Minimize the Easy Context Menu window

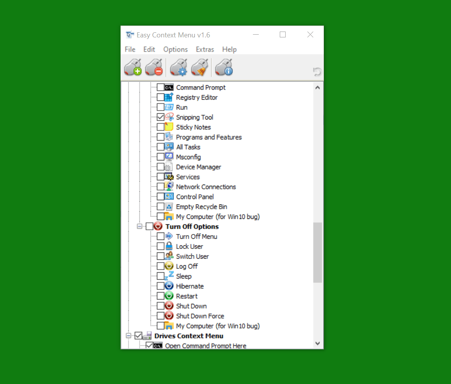coord(256,35)
